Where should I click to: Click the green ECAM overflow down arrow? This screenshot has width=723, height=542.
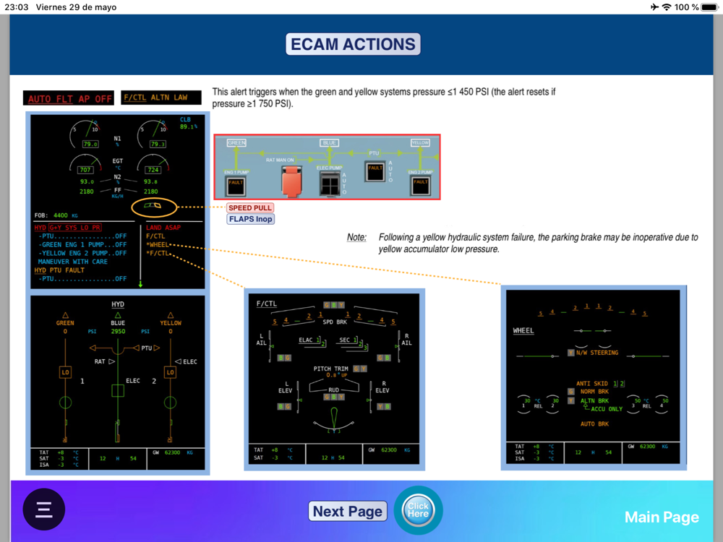click(x=140, y=284)
